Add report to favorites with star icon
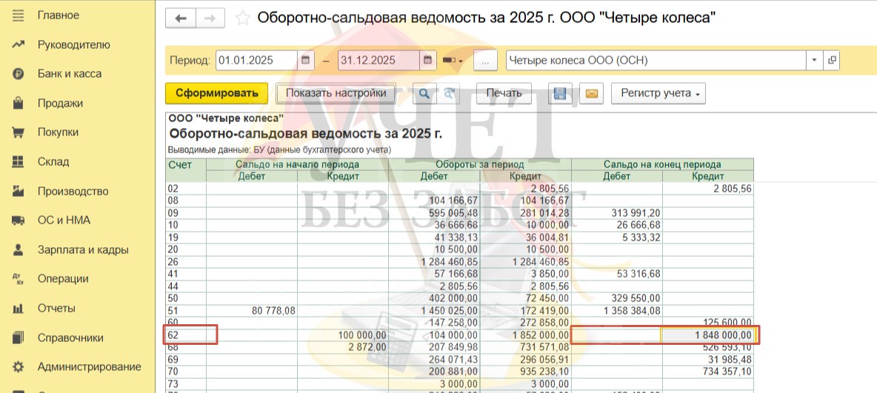The width and height of the screenshot is (877, 393). click(x=242, y=18)
